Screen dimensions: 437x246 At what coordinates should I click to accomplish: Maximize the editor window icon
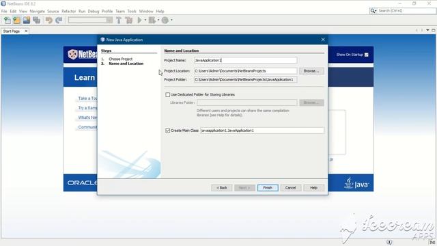click(434, 30)
